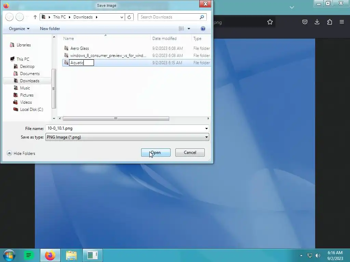Open the Firefox tabs list chevron

point(292,8)
